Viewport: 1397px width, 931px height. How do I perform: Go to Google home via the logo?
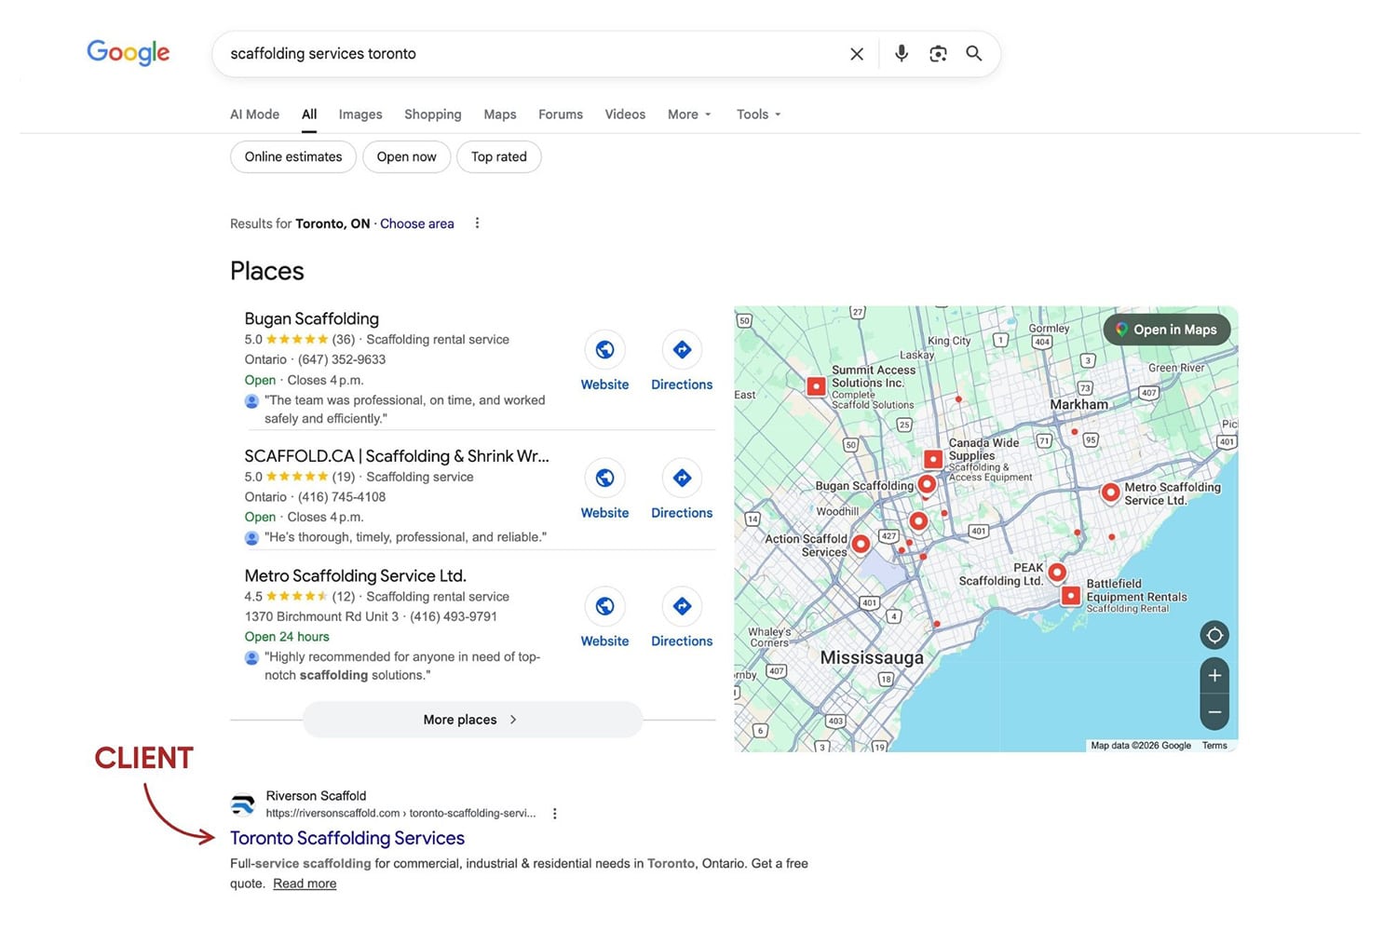tap(129, 52)
